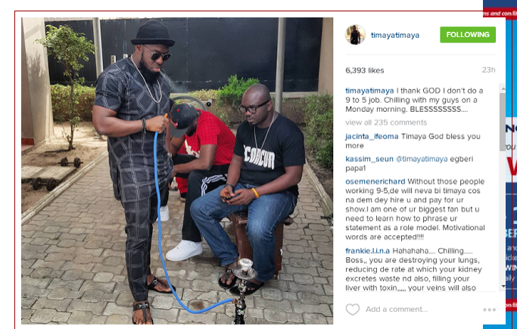Click timayatimaya username in caption
The height and width of the screenshot is (329, 517).
coord(369,91)
